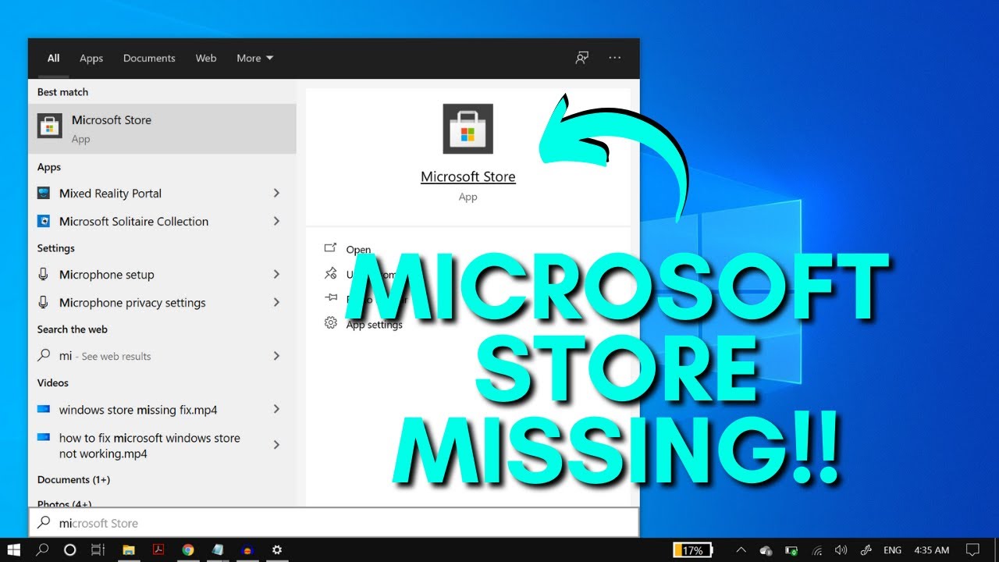The height and width of the screenshot is (562, 999).
Task: Open the notification Action Center icon
Action: (972, 550)
